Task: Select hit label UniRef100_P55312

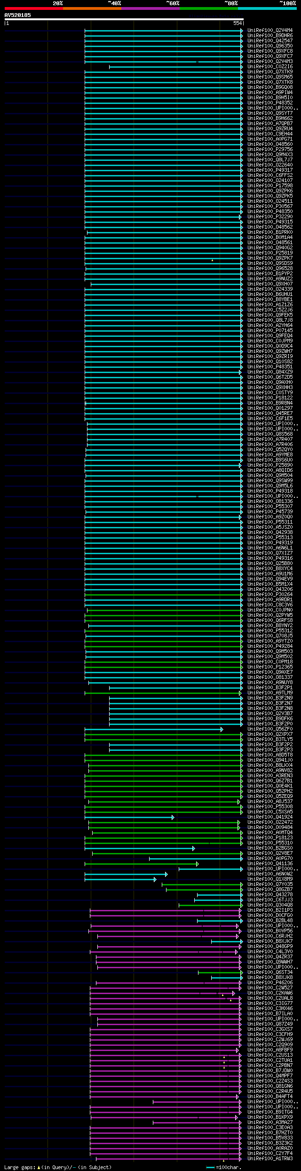Action: click(x=270, y=631)
